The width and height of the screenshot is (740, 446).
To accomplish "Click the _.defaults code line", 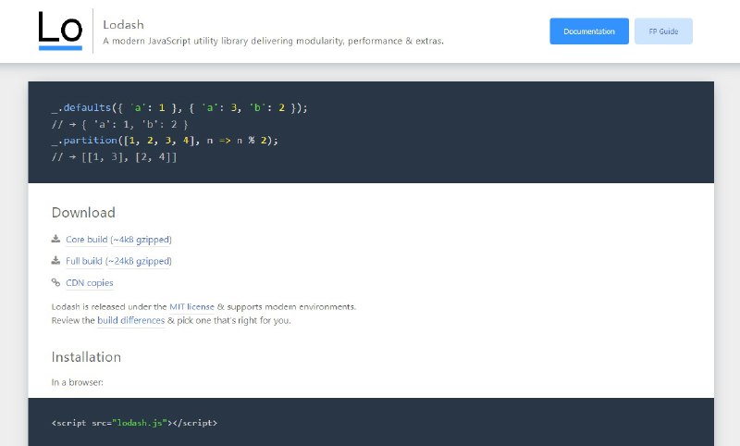I will [179, 107].
